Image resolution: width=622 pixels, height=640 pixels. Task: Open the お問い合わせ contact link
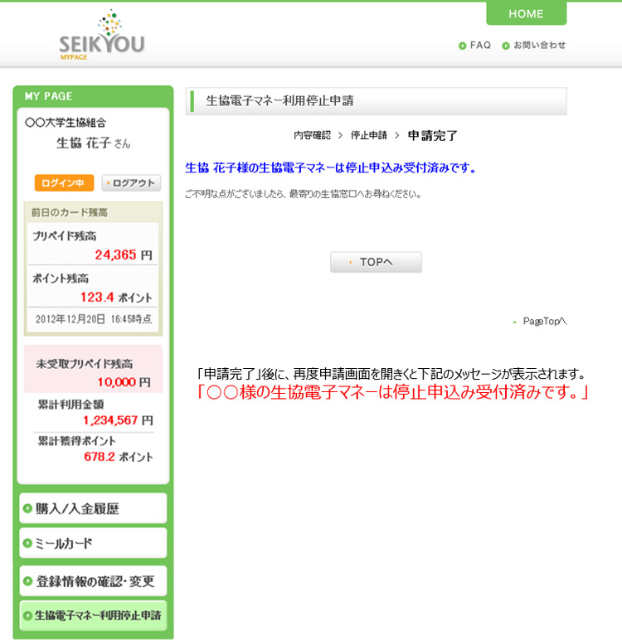[x=540, y=46]
